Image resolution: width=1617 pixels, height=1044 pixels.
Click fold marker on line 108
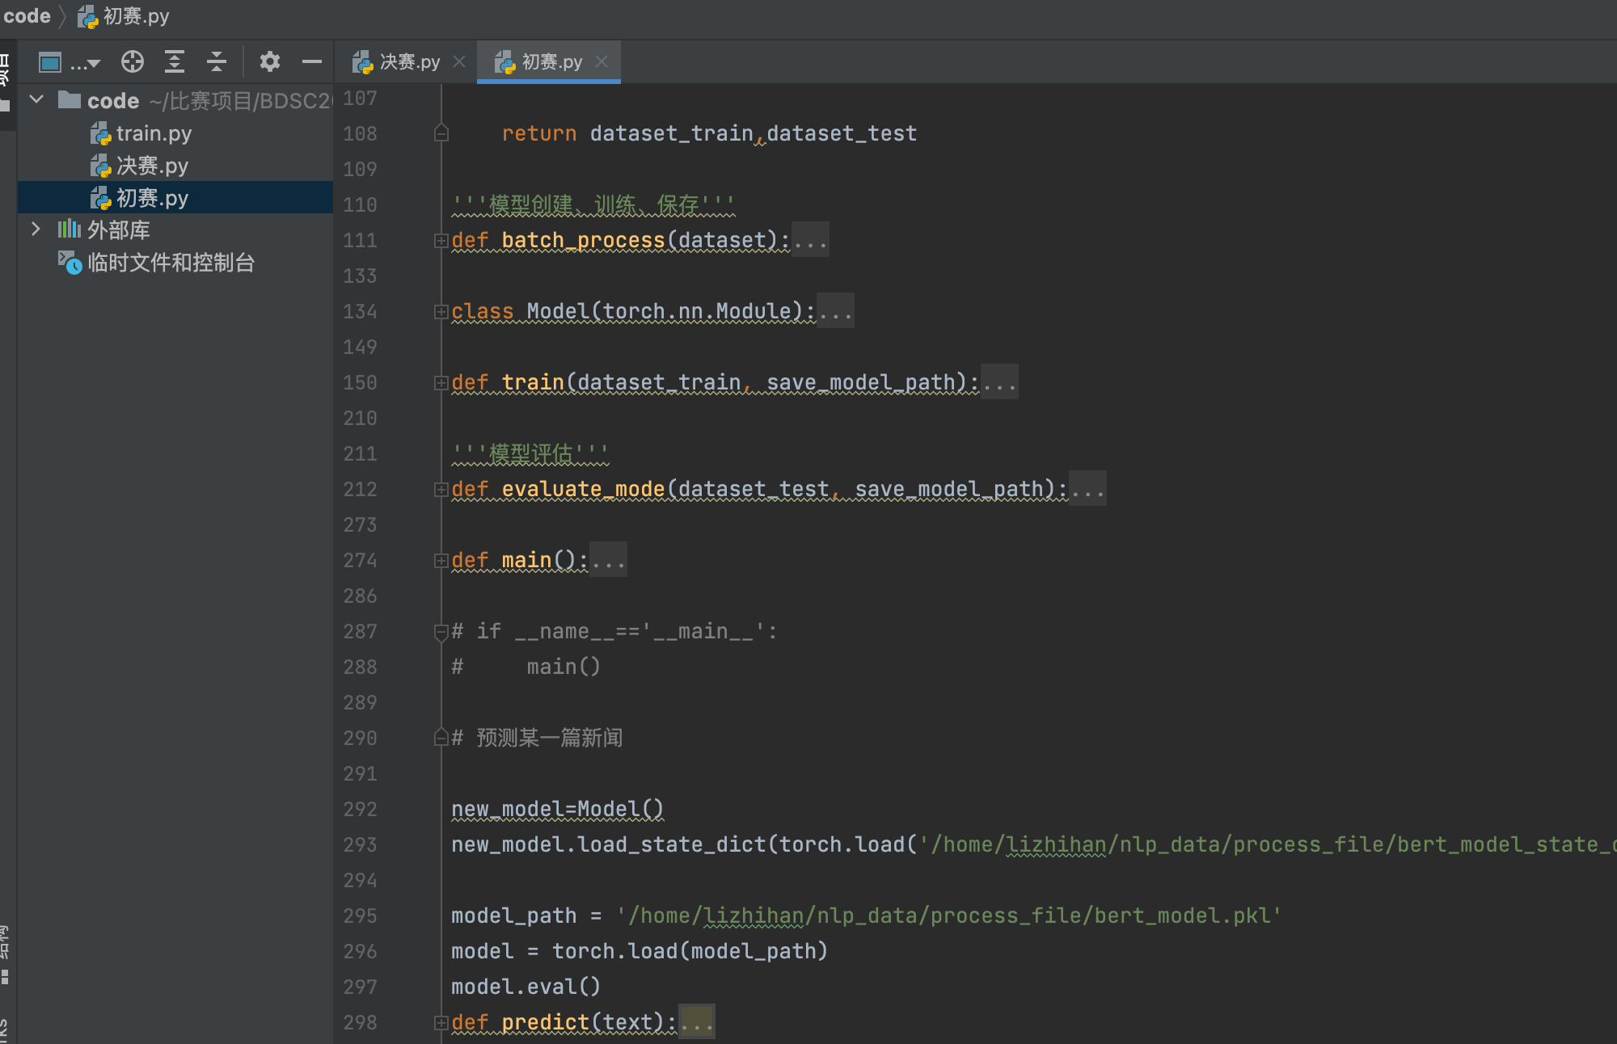click(x=441, y=133)
